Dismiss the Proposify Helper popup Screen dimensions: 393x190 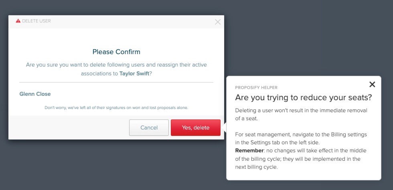tap(372, 85)
